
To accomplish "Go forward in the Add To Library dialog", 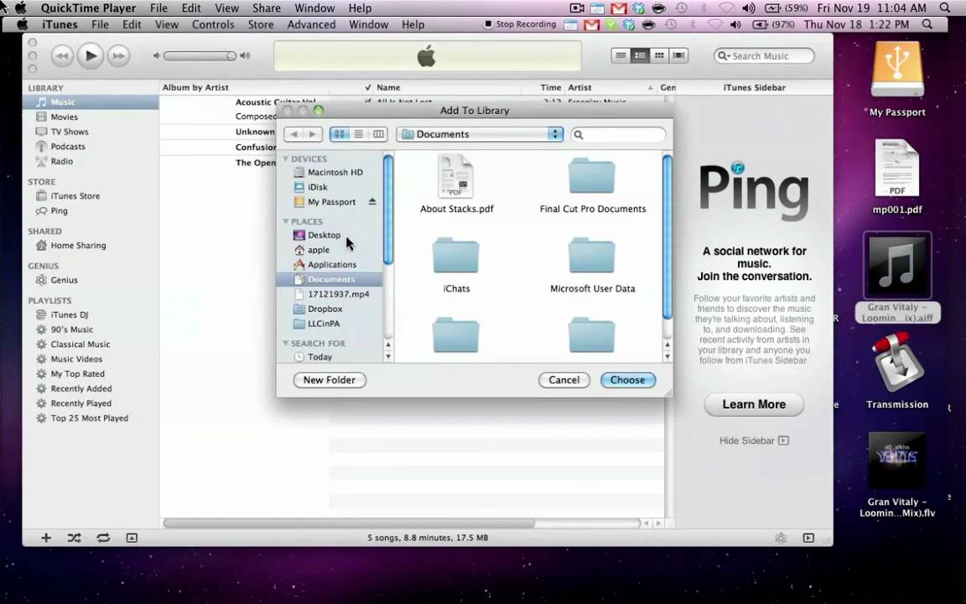I will click(x=312, y=134).
